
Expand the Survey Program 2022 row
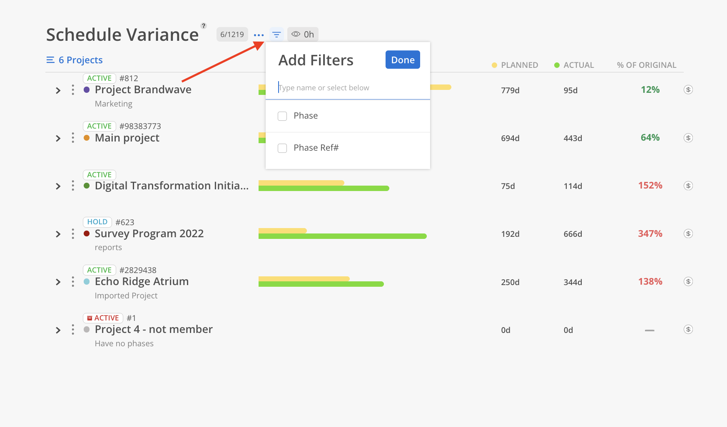[58, 234]
